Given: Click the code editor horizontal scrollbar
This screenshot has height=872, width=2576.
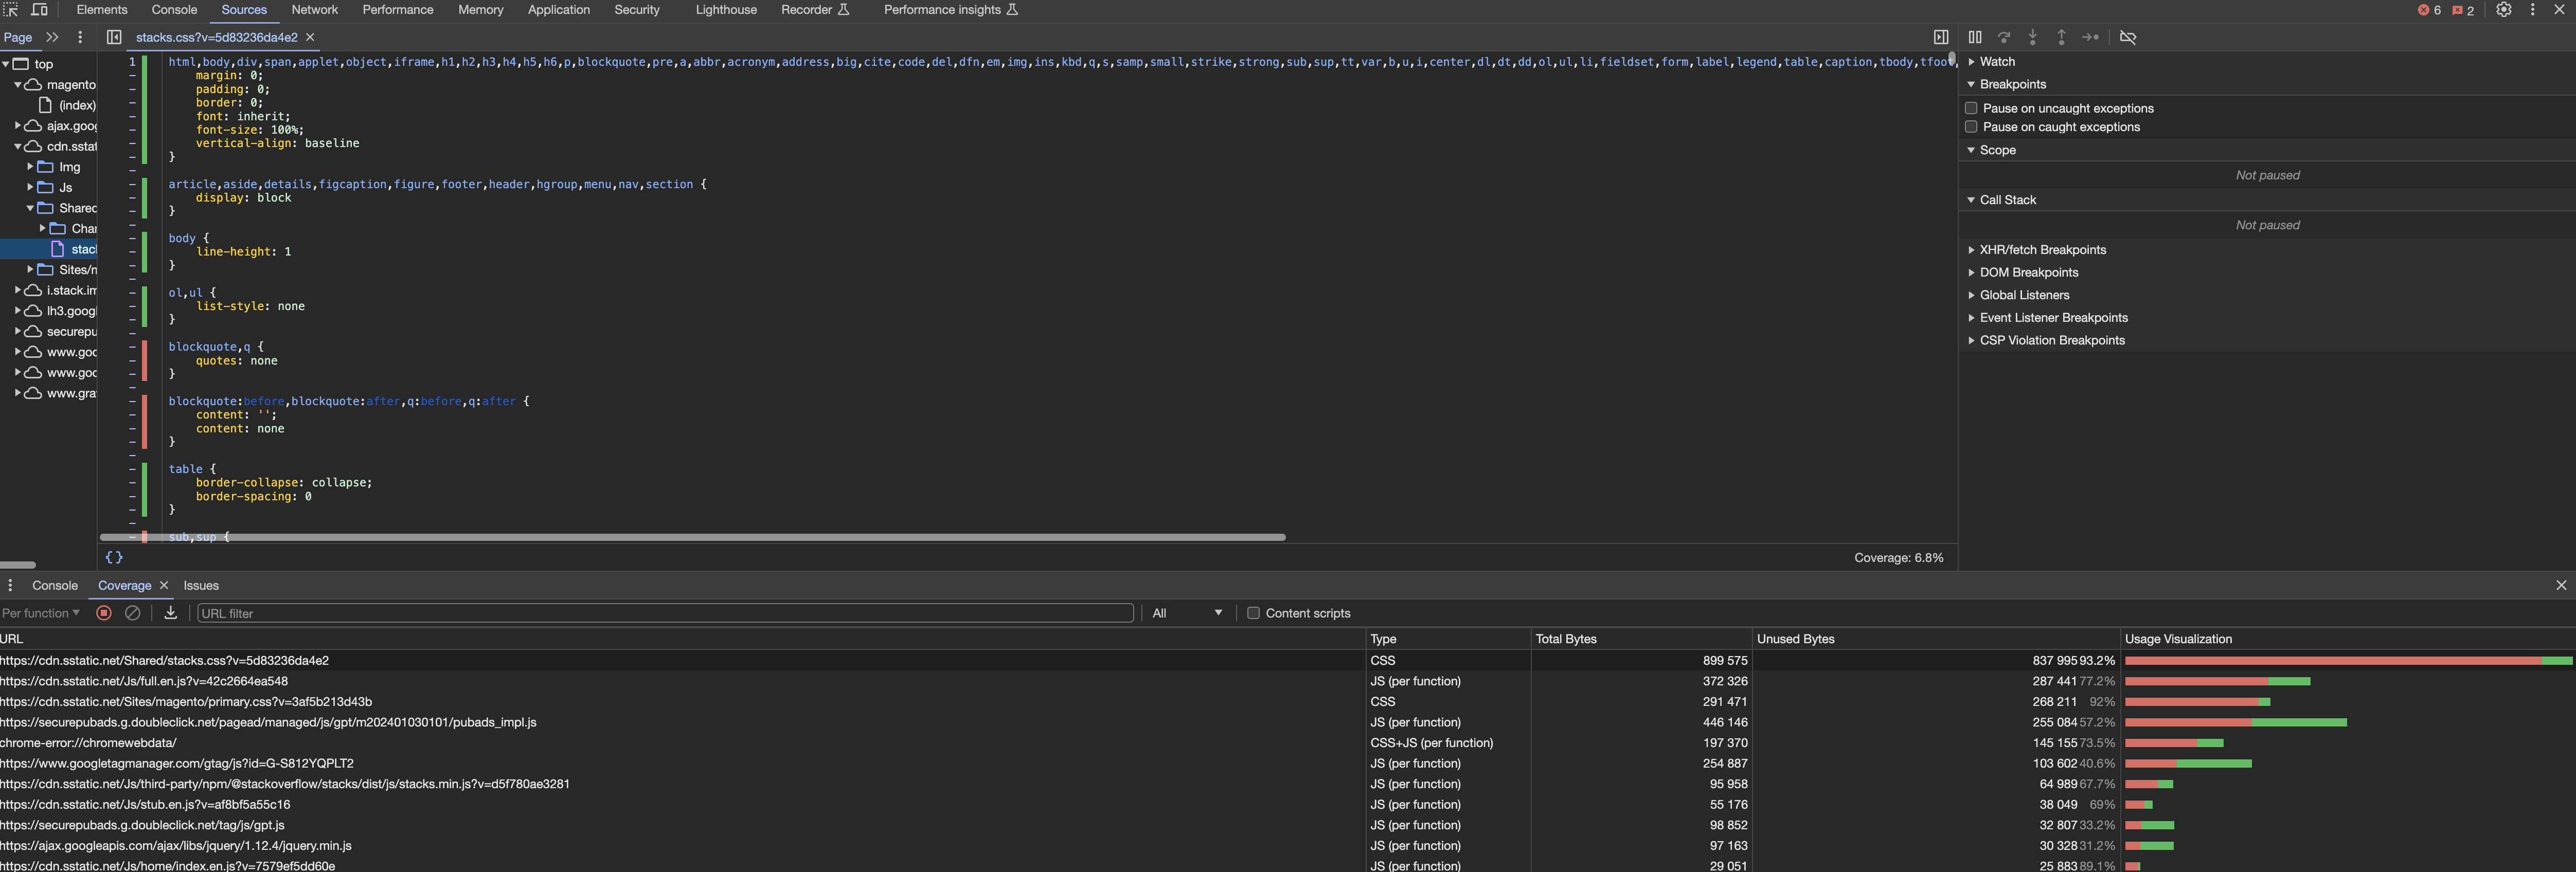Looking at the screenshot, I should pyautogui.click(x=692, y=537).
